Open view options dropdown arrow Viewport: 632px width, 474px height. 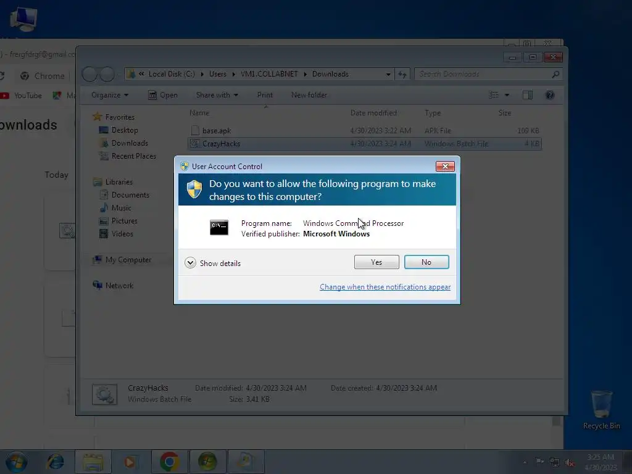pos(507,95)
